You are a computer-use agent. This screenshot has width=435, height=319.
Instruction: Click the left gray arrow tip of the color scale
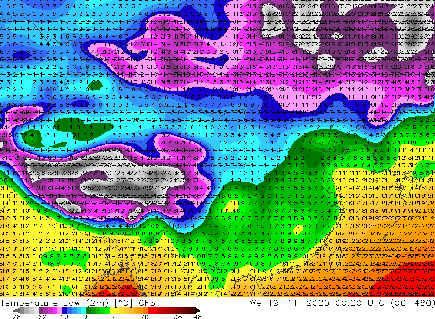click(x=16, y=310)
